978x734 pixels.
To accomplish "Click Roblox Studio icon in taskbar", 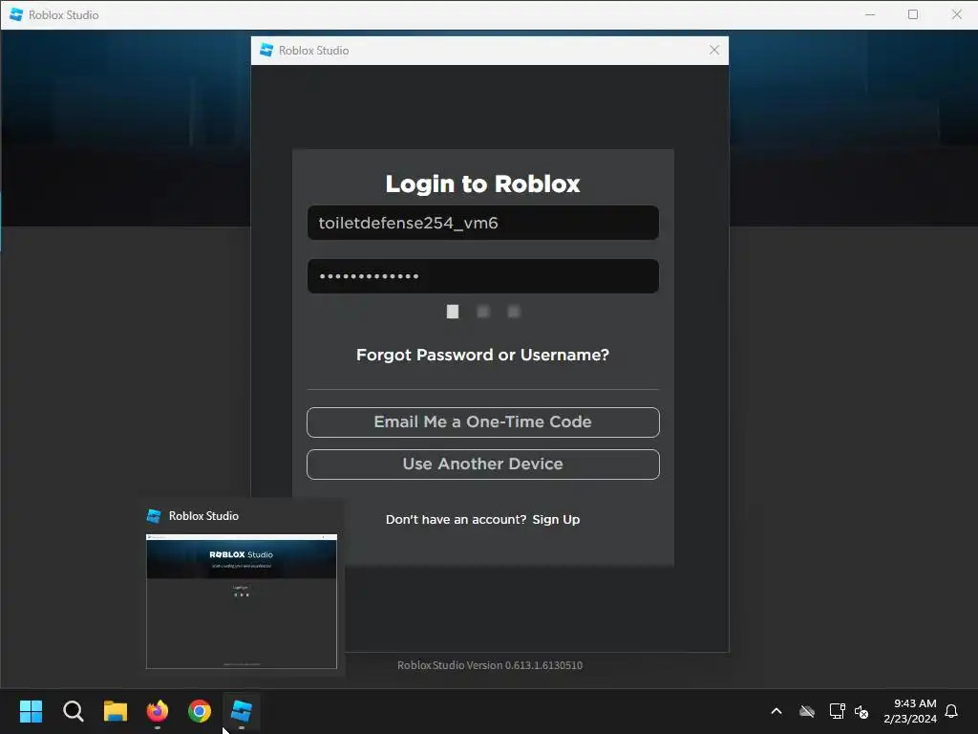I will pyautogui.click(x=242, y=711).
